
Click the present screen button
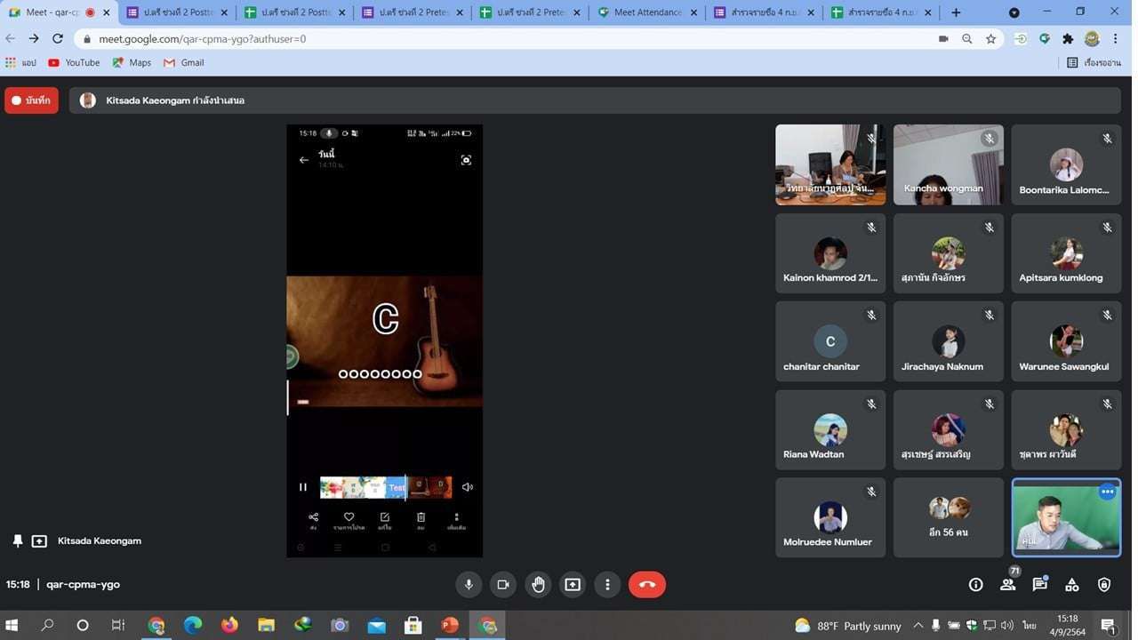573,584
